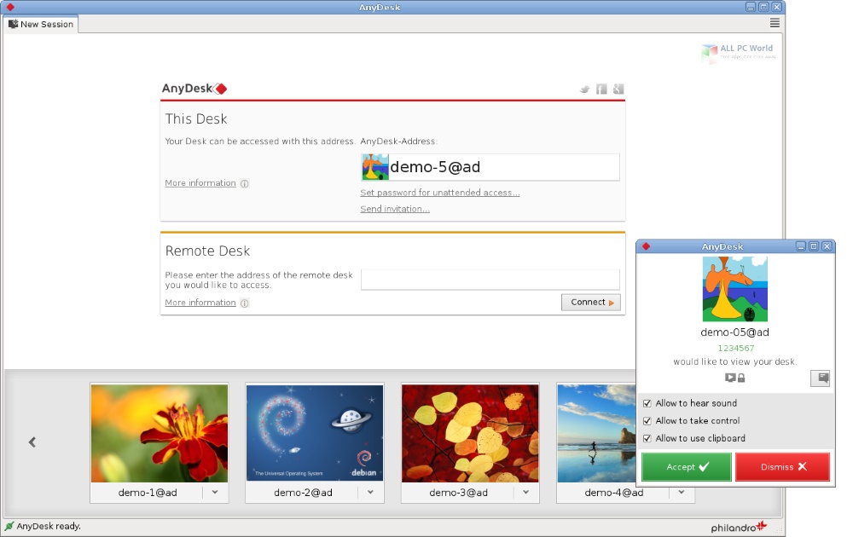Maximize the request popup window
The image size is (853, 537).
coord(814,246)
